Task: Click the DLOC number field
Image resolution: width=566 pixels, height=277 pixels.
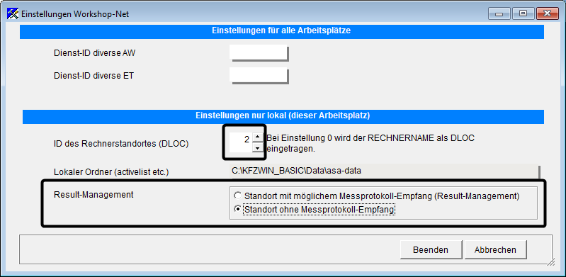Action: 240,142
